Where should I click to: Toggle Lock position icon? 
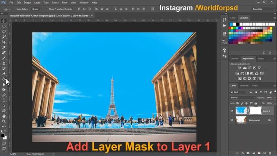(x=246, y=103)
